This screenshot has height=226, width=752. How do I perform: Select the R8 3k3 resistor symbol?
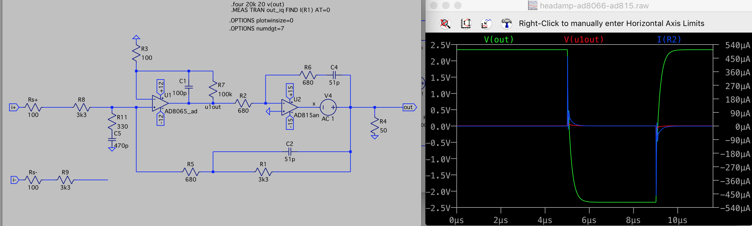tap(81, 107)
